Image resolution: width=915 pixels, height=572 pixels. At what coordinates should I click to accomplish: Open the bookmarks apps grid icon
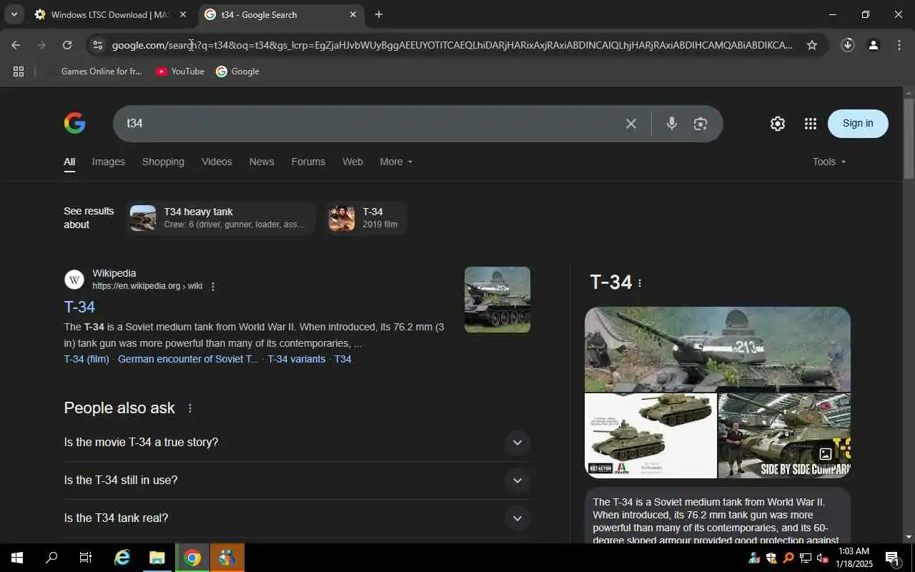19,71
